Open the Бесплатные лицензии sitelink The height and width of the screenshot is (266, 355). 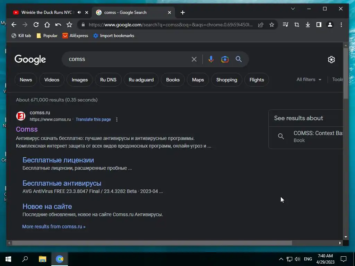pos(58,160)
